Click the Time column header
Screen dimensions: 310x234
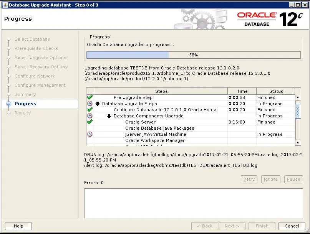(x=242, y=91)
